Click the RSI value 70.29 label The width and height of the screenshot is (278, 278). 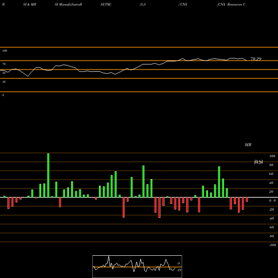256,59
